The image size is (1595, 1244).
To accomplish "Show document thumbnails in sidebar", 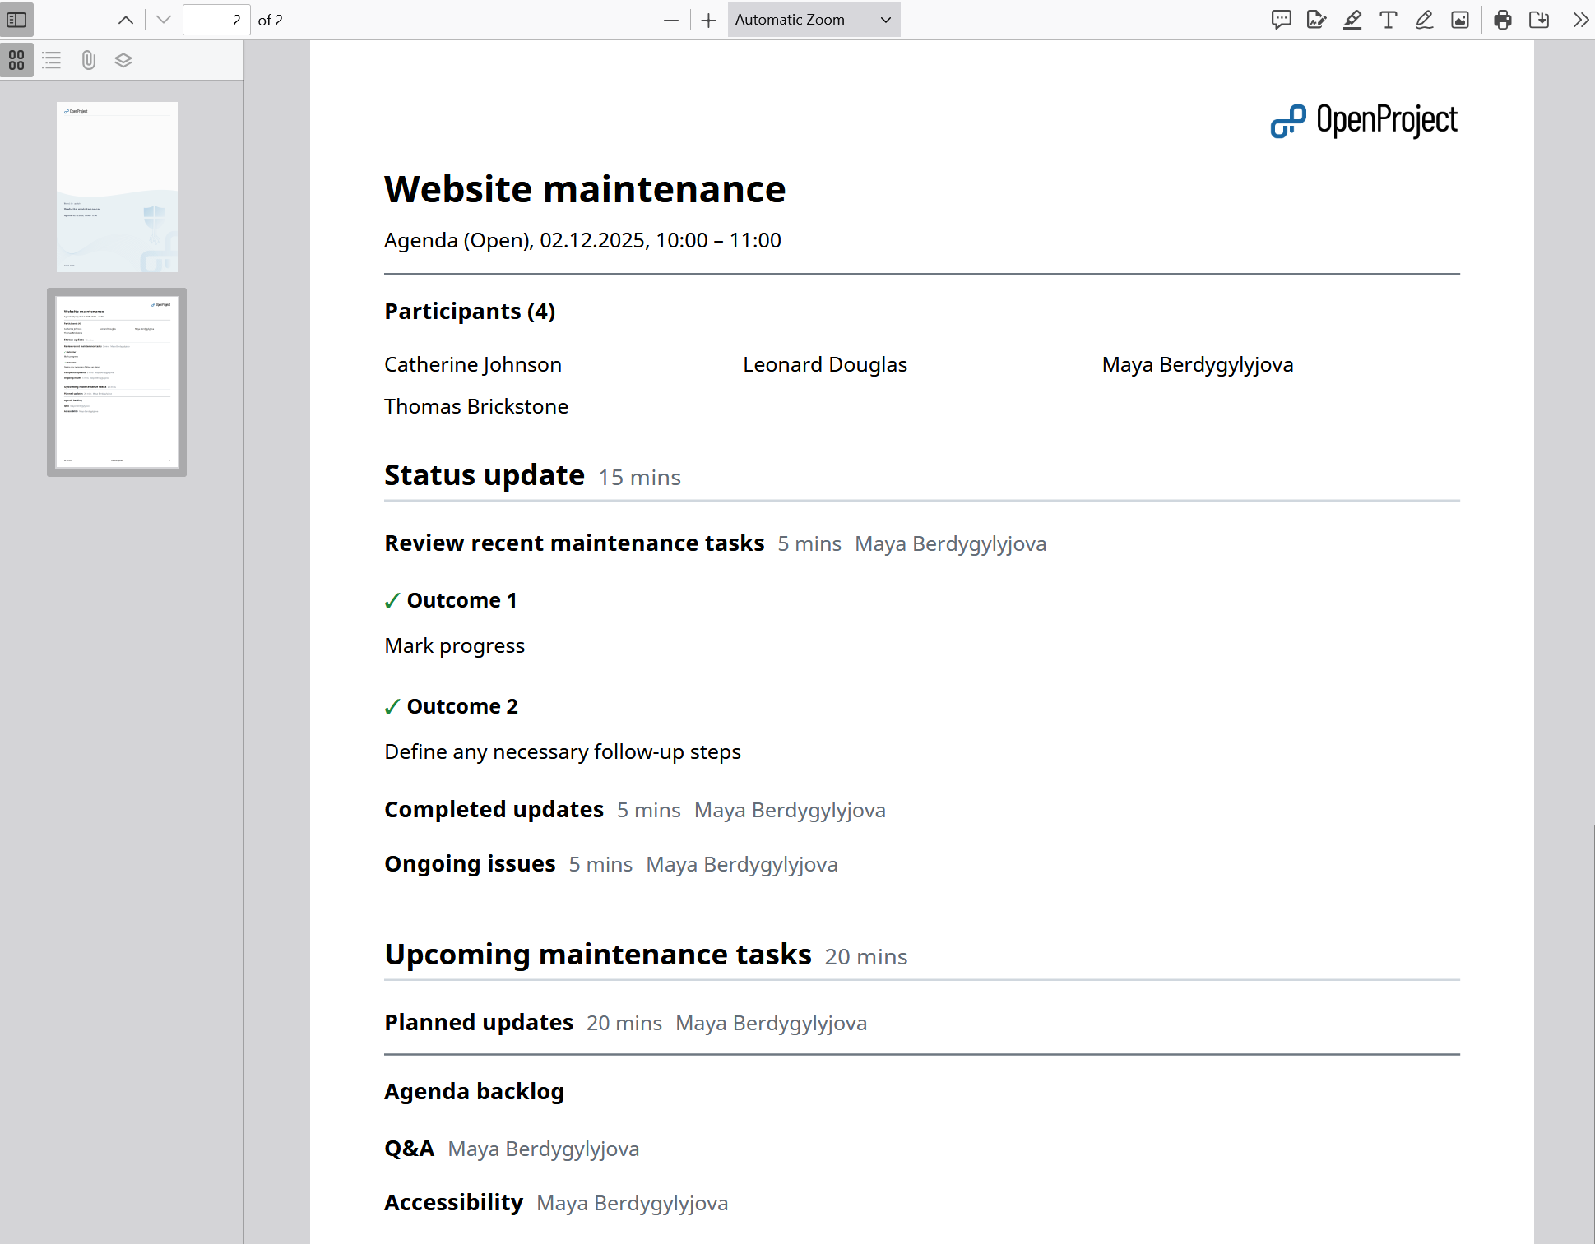I will 16,59.
